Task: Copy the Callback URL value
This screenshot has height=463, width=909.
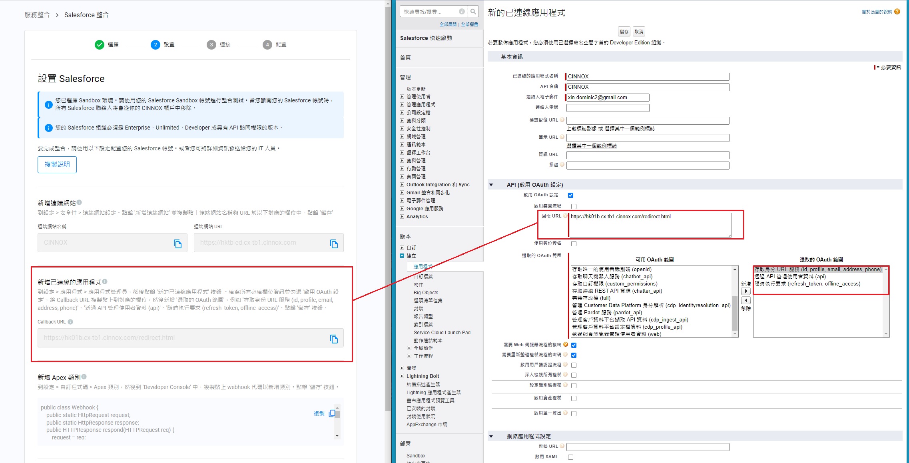Action: 334,339
